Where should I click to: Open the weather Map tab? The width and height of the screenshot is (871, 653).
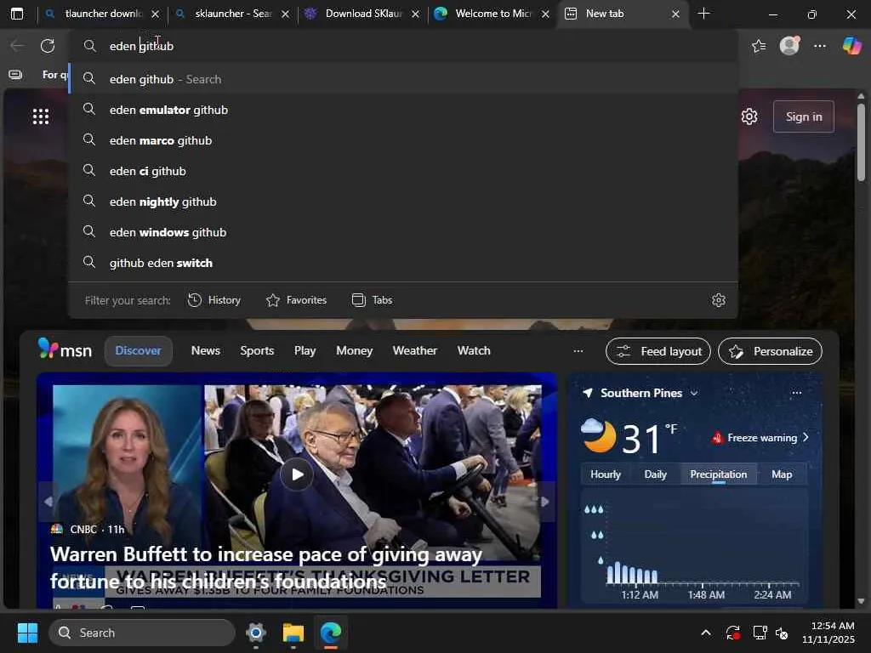tap(782, 474)
